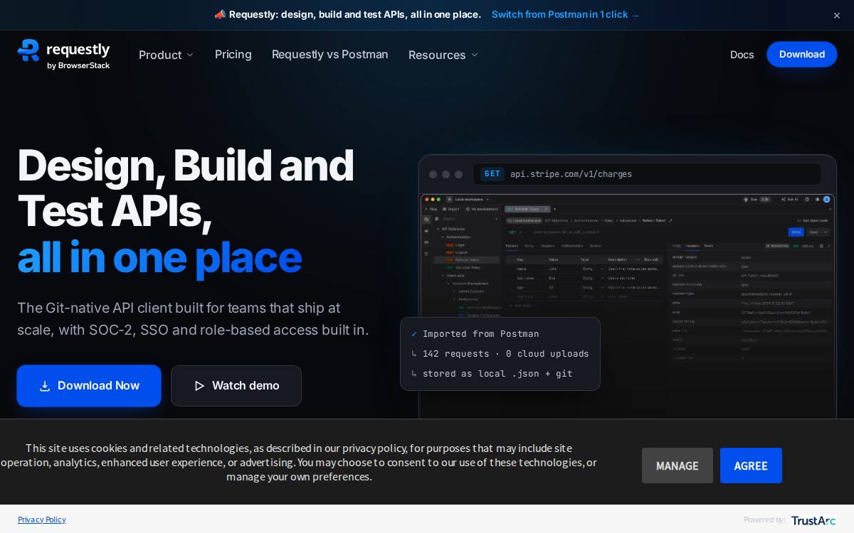Click the Download Now button
The height and width of the screenshot is (533, 854).
[x=89, y=386]
